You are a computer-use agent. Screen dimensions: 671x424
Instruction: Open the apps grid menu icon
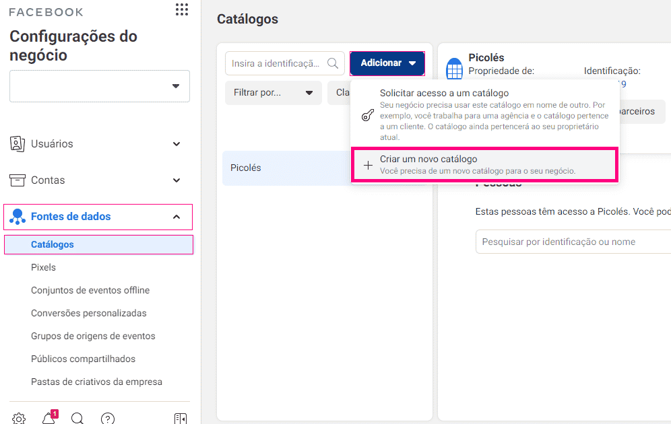(x=181, y=9)
